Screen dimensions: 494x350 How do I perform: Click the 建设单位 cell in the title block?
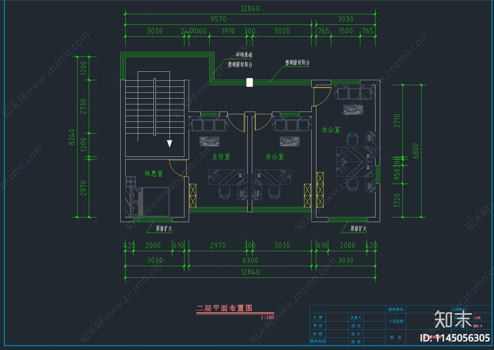coord(396,309)
